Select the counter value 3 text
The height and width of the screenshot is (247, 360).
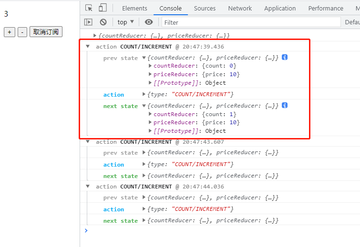[x=6, y=14]
